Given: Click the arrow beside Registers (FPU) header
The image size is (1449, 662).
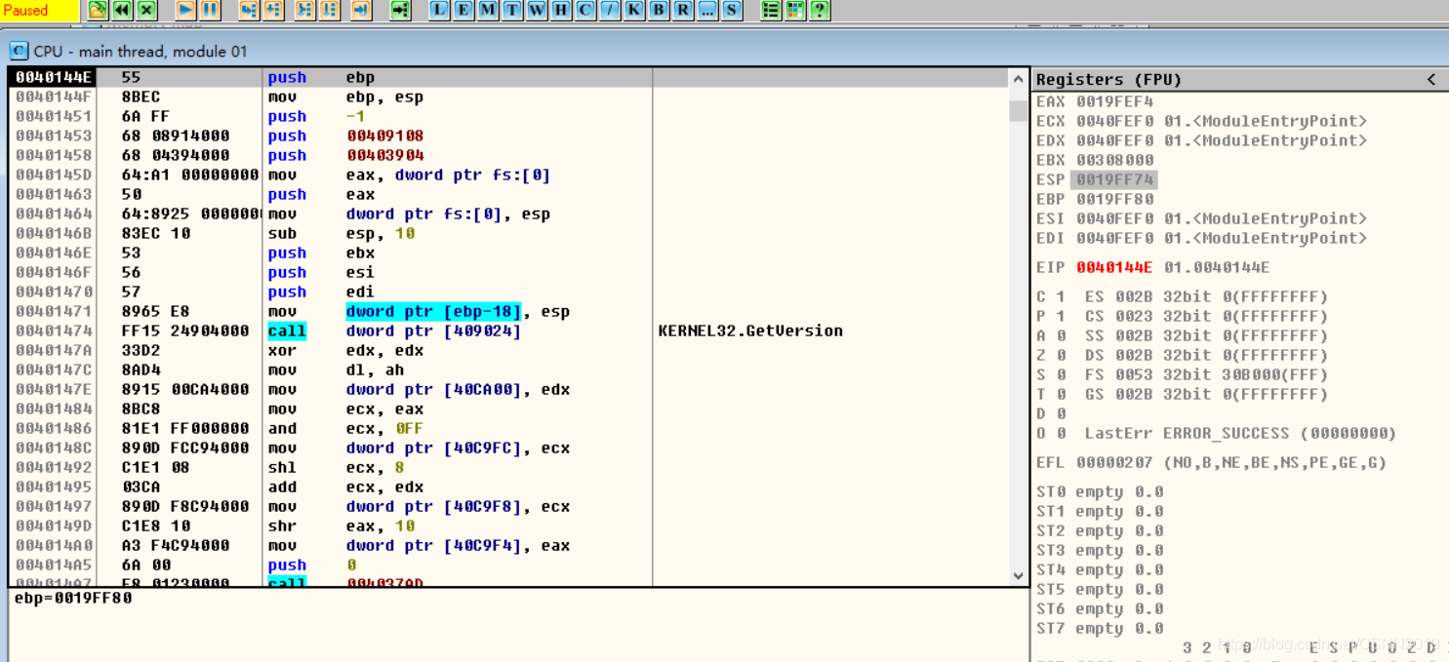Looking at the screenshot, I should (1431, 80).
